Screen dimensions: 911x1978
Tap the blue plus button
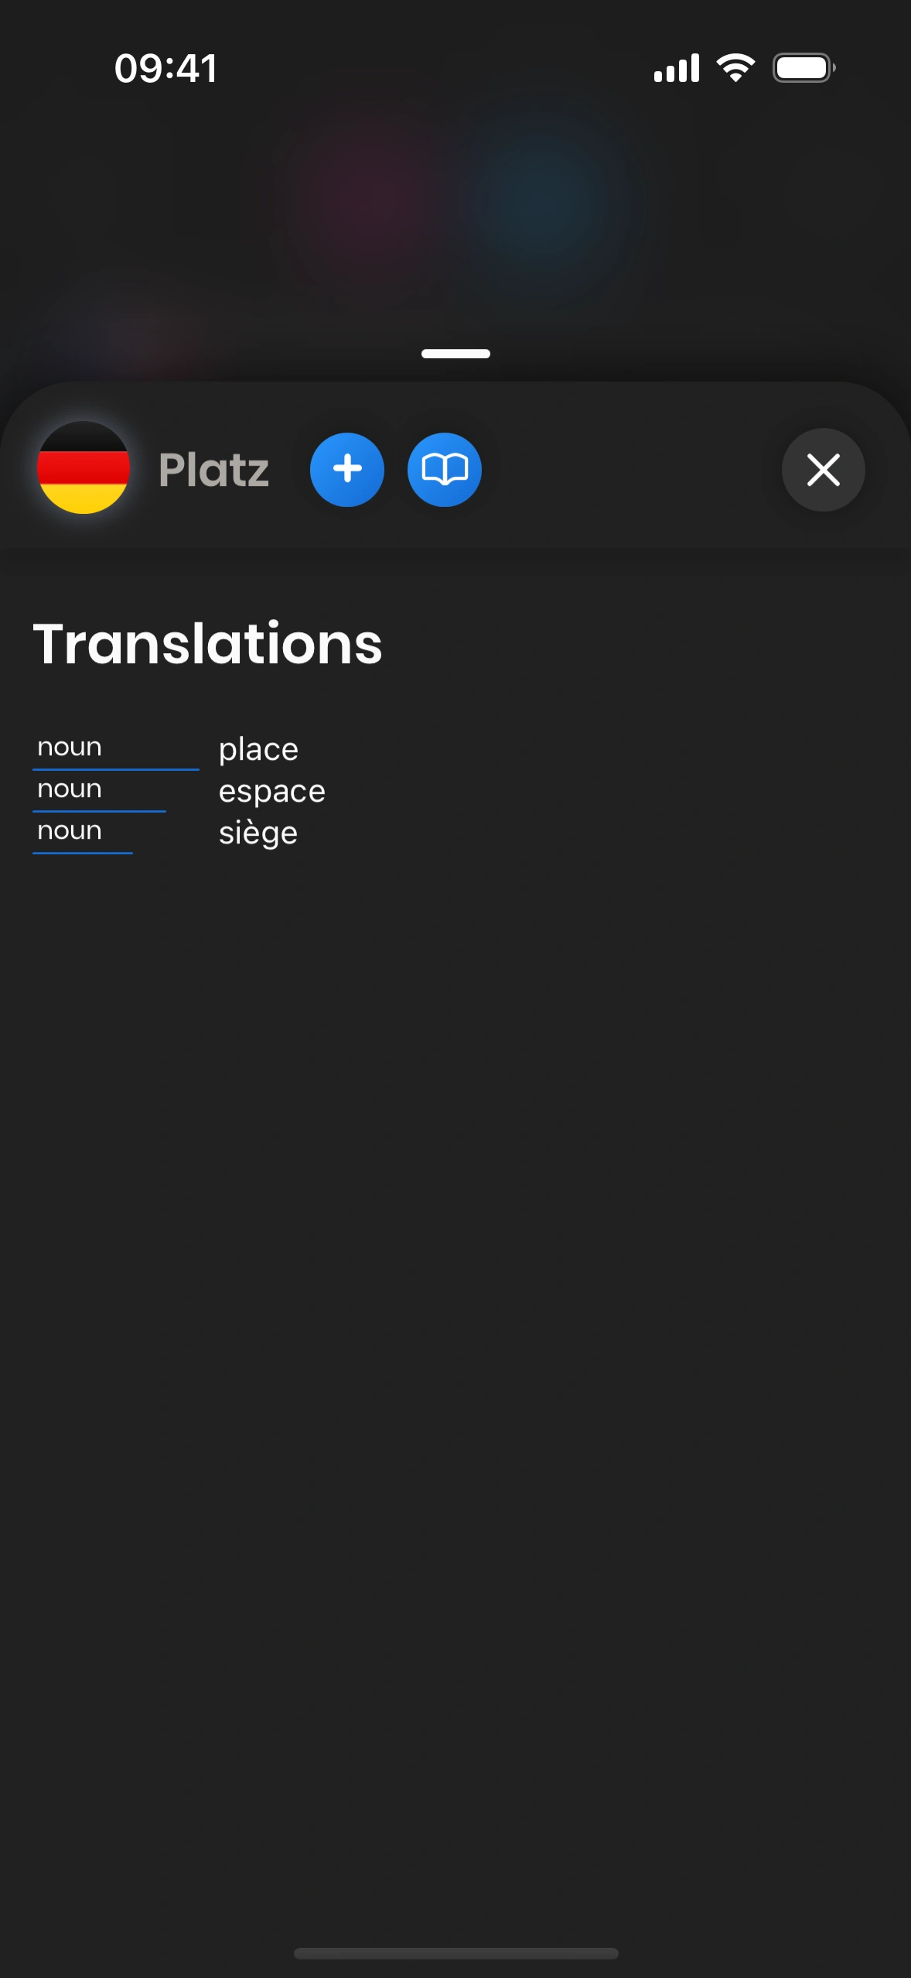pos(347,469)
